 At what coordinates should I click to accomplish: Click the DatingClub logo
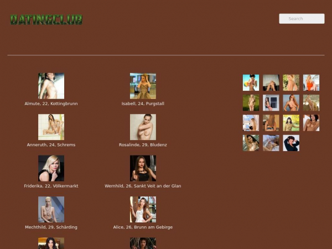(46, 19)
